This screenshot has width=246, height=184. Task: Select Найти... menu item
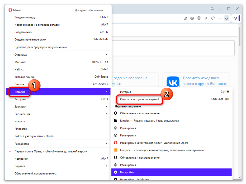click(58, 69)
